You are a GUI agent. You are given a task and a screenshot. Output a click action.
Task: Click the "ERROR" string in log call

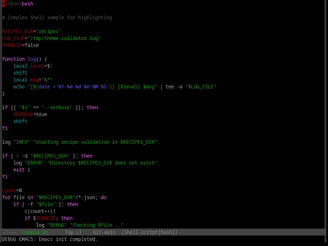click(34, 163)
